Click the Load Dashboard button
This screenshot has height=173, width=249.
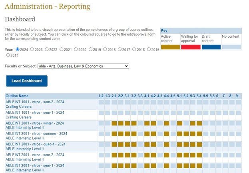click(26, 81)
